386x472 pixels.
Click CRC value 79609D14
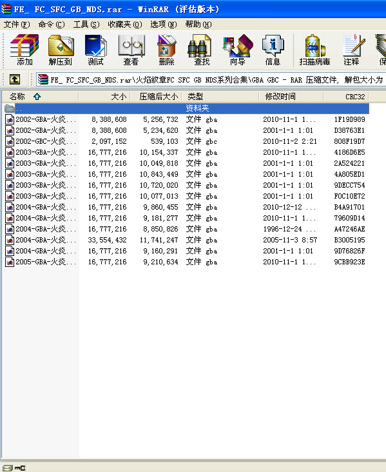coord(349,218)
